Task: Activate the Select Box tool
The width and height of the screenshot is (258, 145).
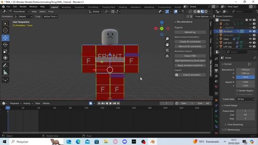Action: [5, 24]
